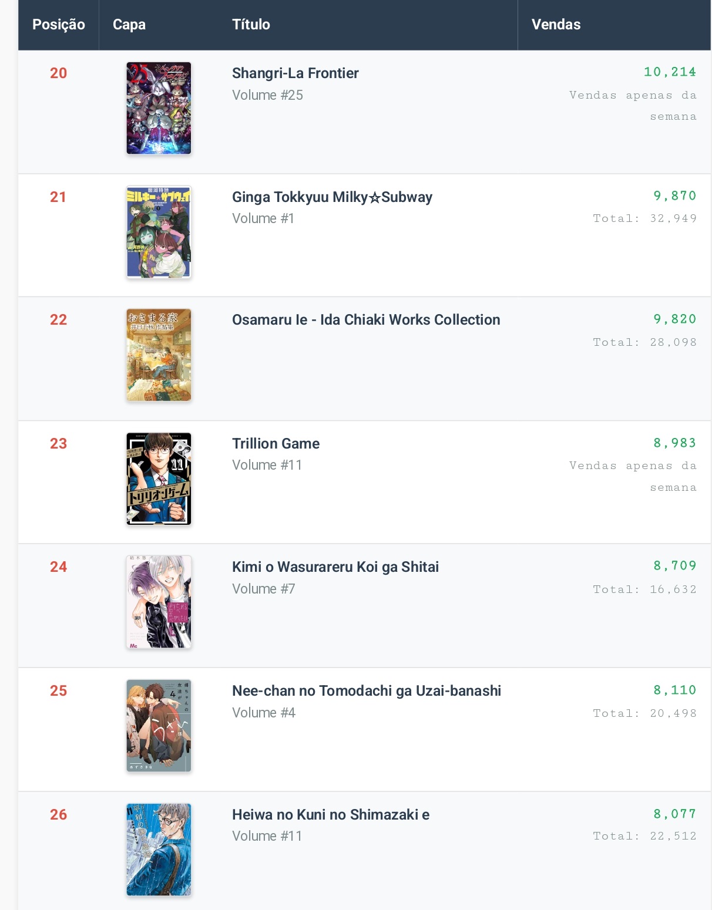Open the Kimi o Wasurareru Koi ga Shitai title
The width and height of the screenshot is (712, 910).
[x=335, y=567]
